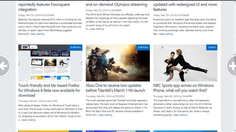Open the Titanfall article image

pos(118,63)
